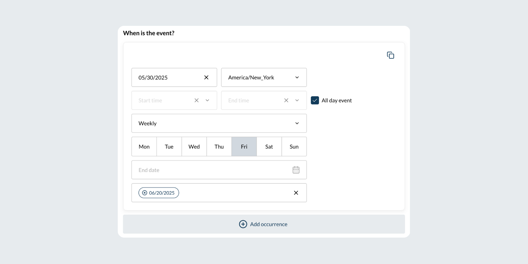
Task: Select Sun in the weekday row
Action: coord(294,146)
